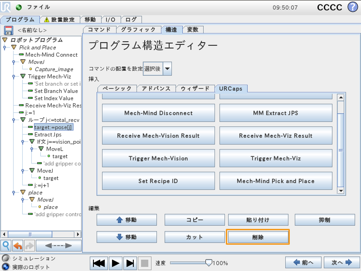Click the rewind to start button

(x=99, y=263)
